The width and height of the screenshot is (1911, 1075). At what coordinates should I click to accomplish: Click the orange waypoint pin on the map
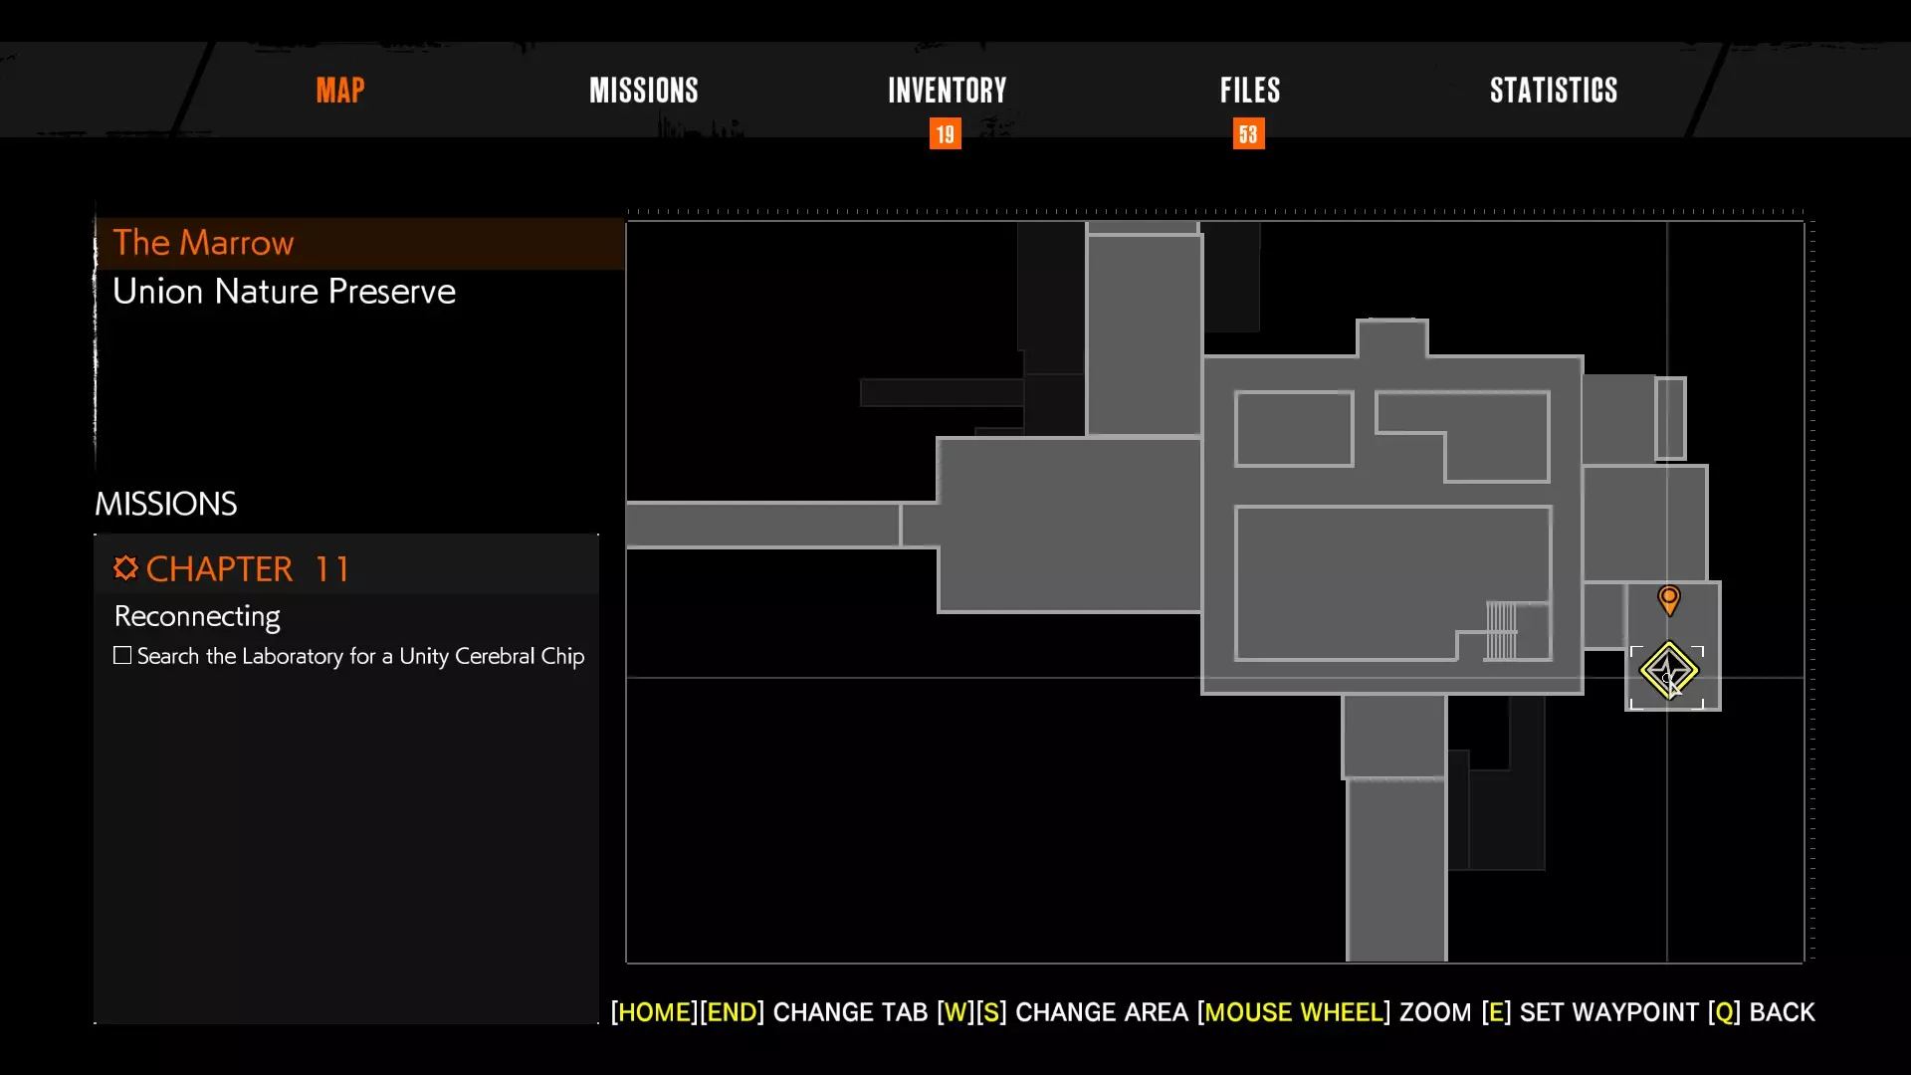click(1669, 598)
